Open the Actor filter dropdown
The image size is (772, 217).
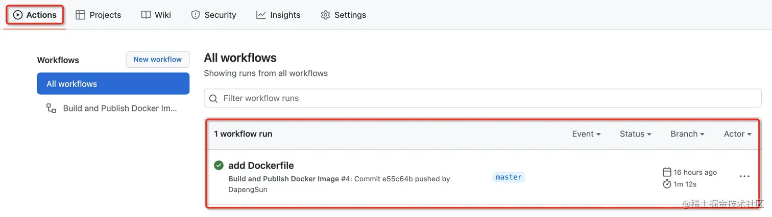click(x=737, y=134)
